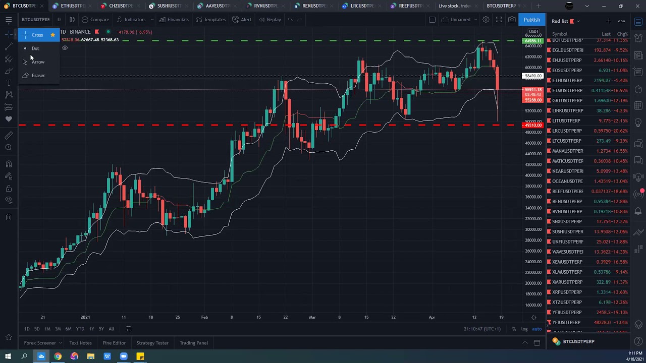Add symbol to watchlist with plus icon
Image resolution: width=646 pixels, height=363 pixels.
click(609, 21)
